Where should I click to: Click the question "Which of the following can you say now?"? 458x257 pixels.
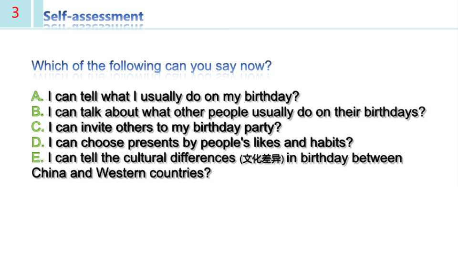coord(151,66)
